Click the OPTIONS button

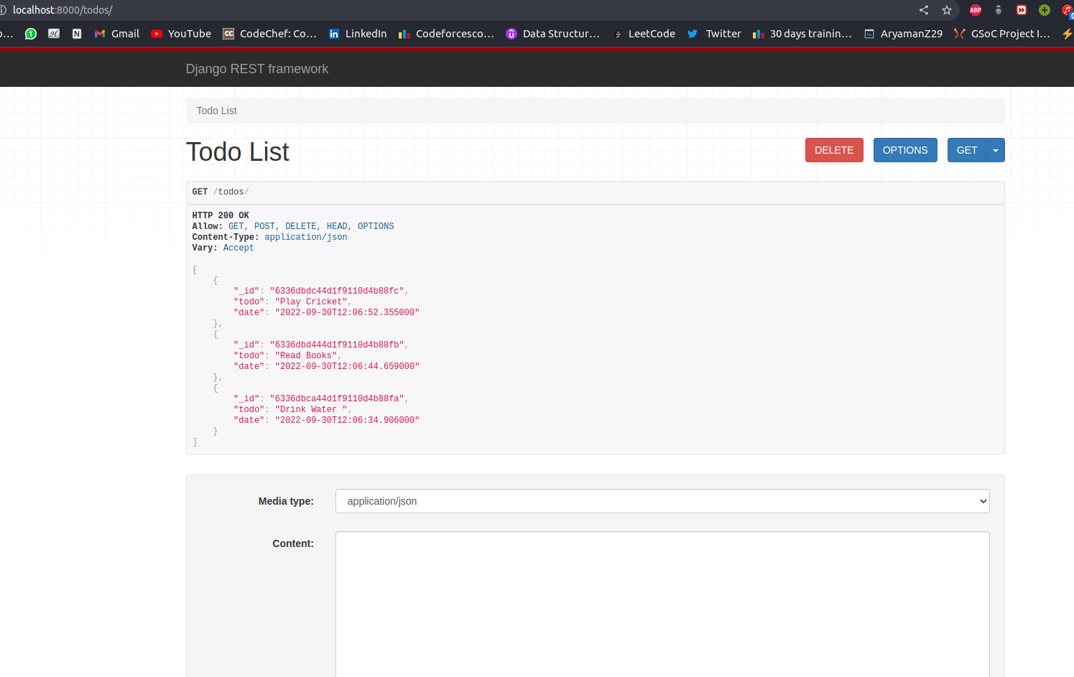pos(905,150)
